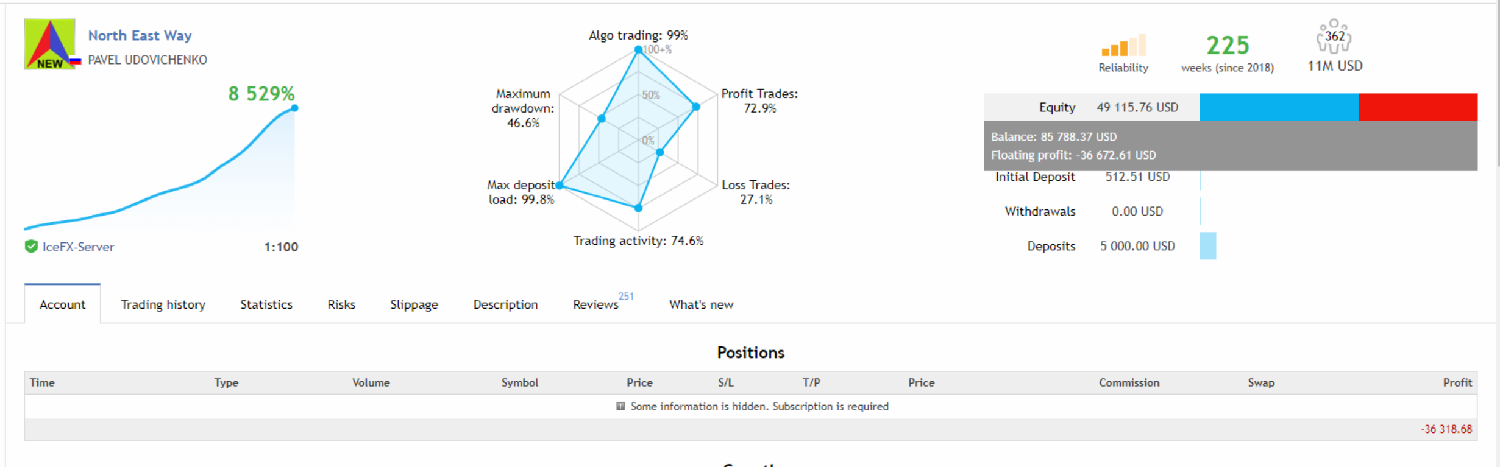Click the subscribers people icon showing 362
The height and width of the screenshot is (467, 1500).
(x=1334, y=37)
